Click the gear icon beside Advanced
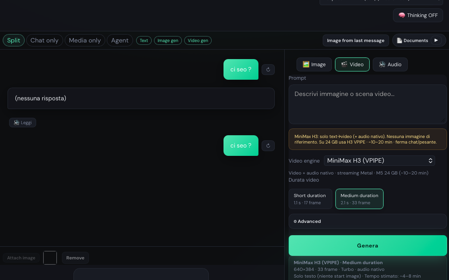 295,221
